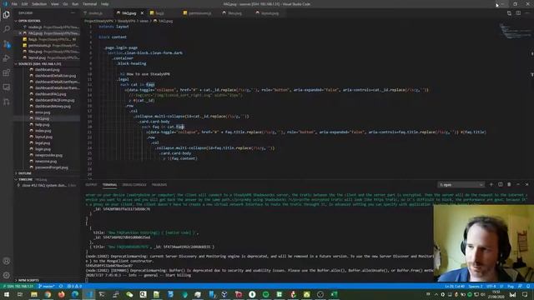Click the UTF-8 encoding status item
The width and height of the screenshot is (534, 300).
tap(491, 287)
